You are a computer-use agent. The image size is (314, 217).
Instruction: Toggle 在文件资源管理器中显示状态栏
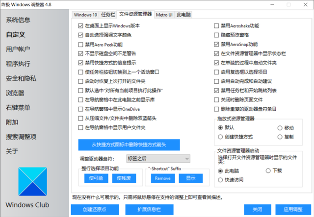tap(216, 53)
